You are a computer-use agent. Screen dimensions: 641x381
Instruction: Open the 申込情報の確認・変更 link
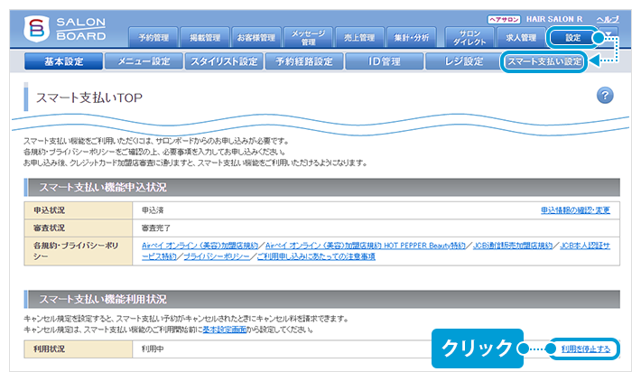pos(575,210)
